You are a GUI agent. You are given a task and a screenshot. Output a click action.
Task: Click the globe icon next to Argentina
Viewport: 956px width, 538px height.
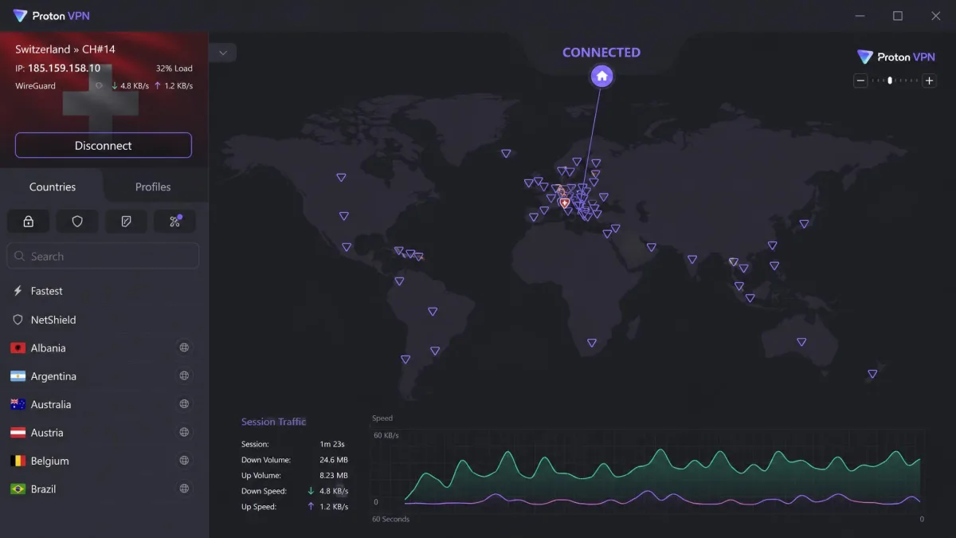pos(184,375)
